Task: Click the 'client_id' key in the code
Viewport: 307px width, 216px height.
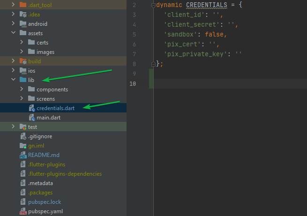Action: 184,15
